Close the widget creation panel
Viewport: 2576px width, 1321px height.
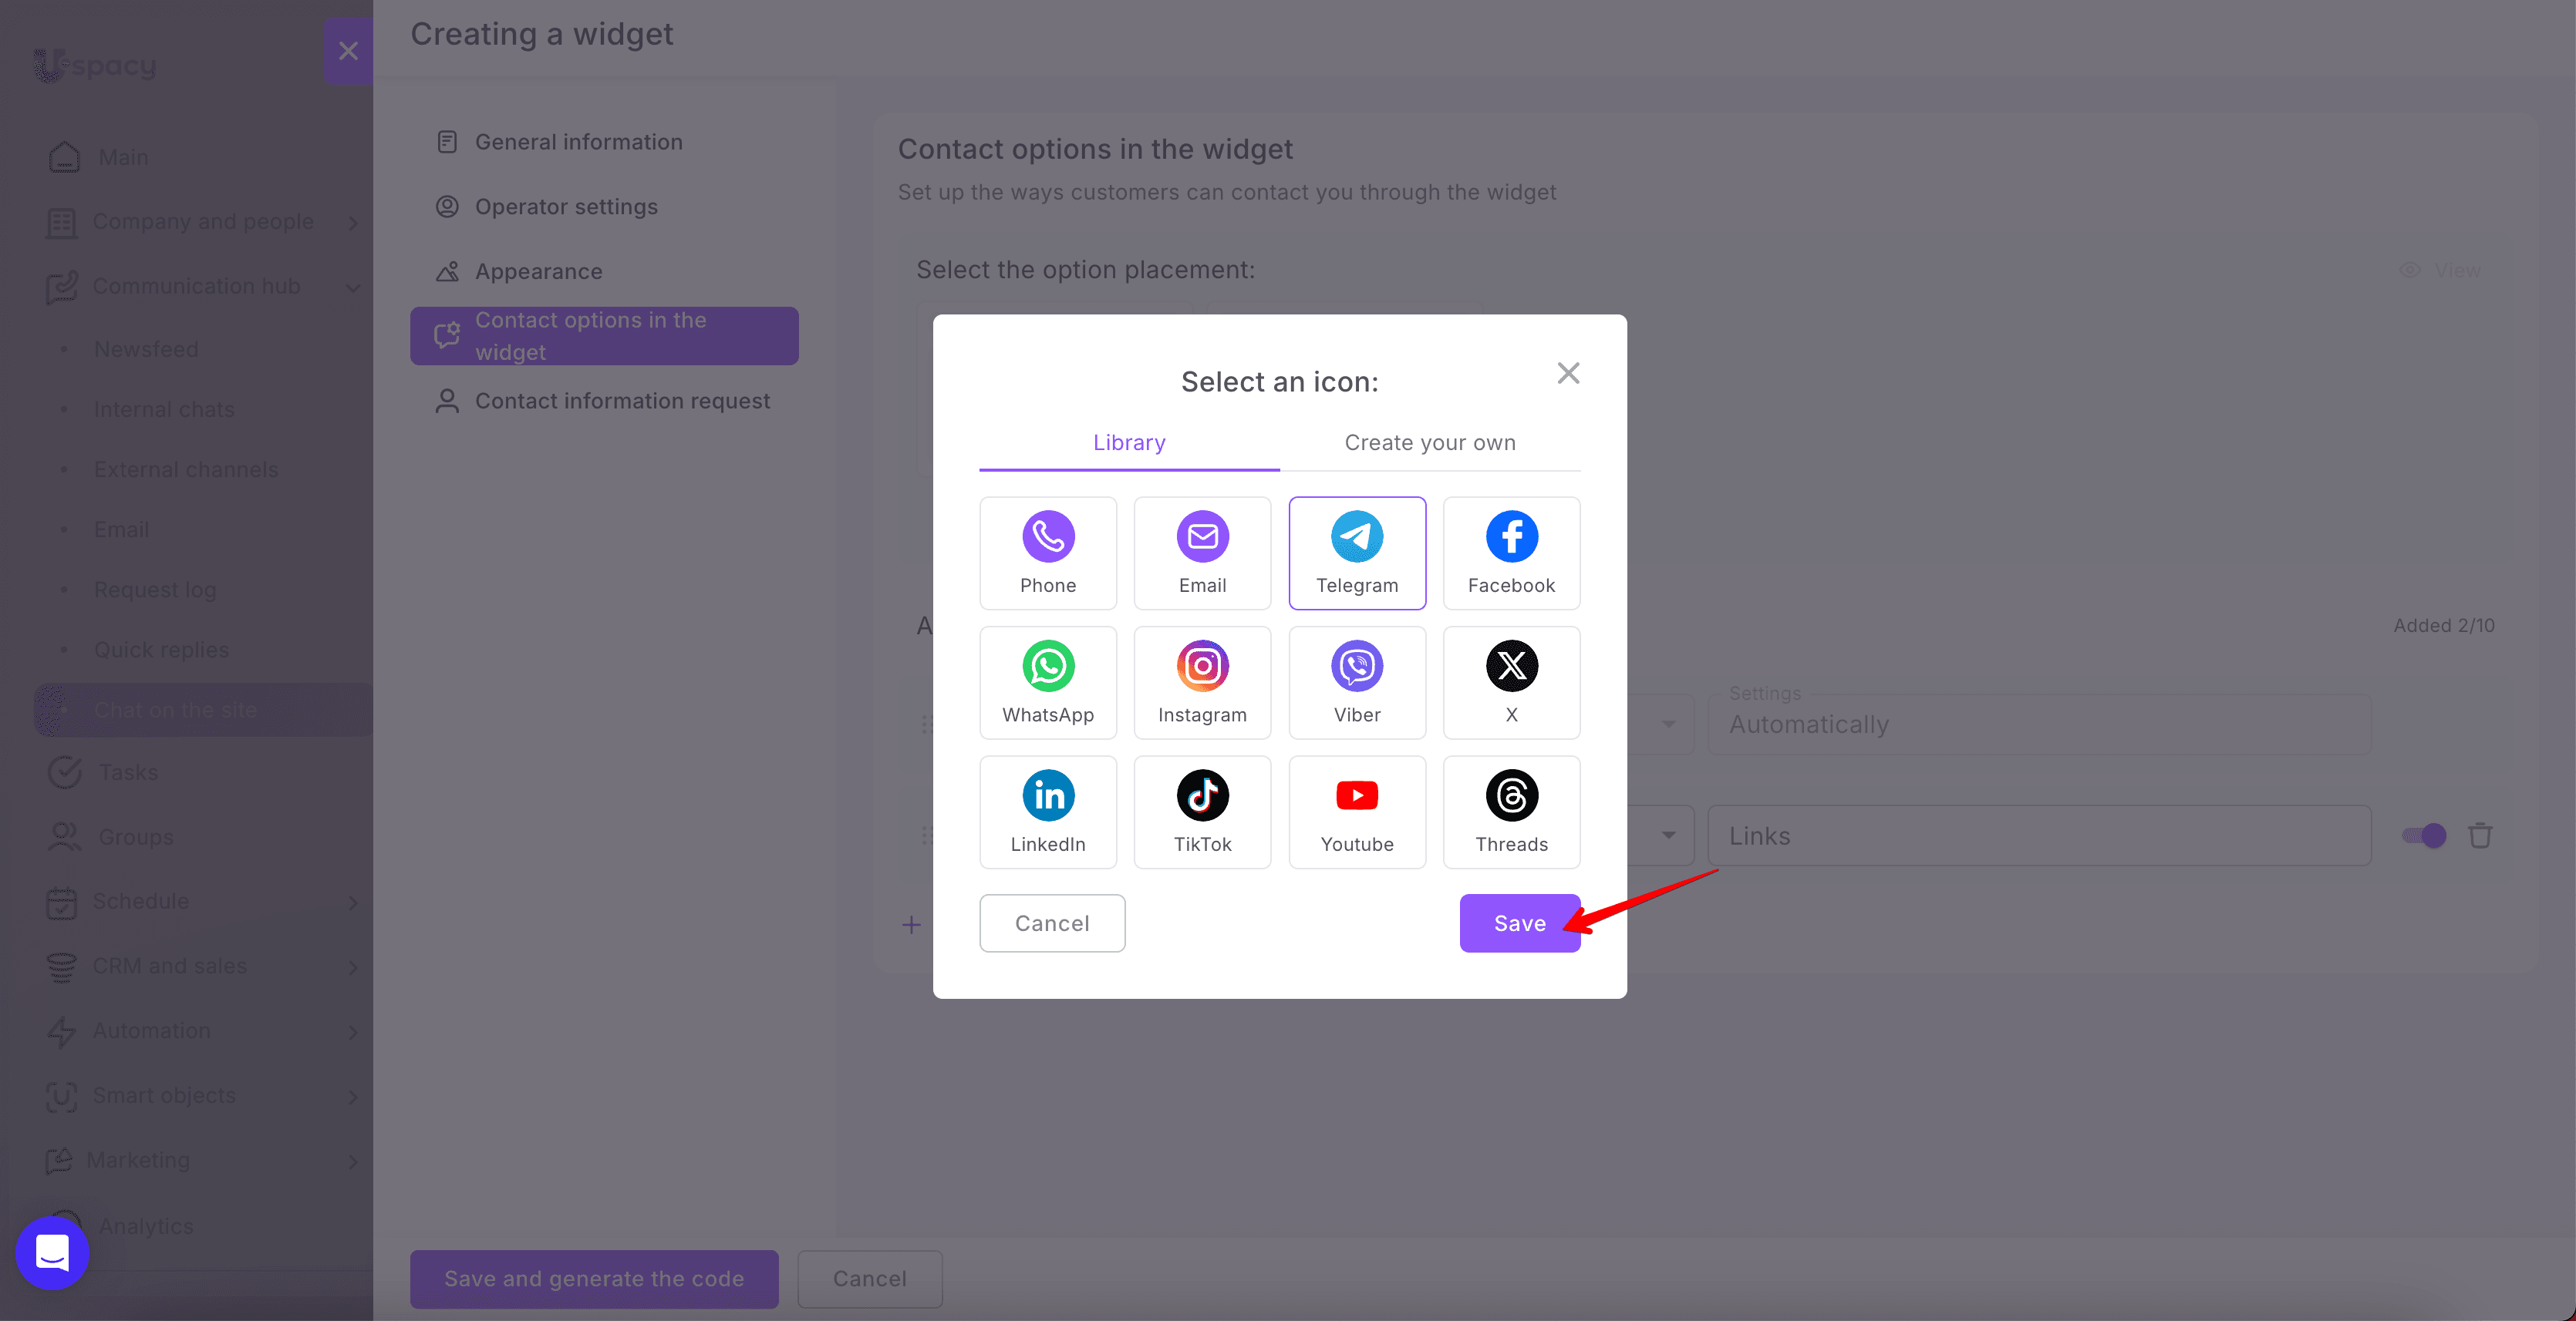348,50
